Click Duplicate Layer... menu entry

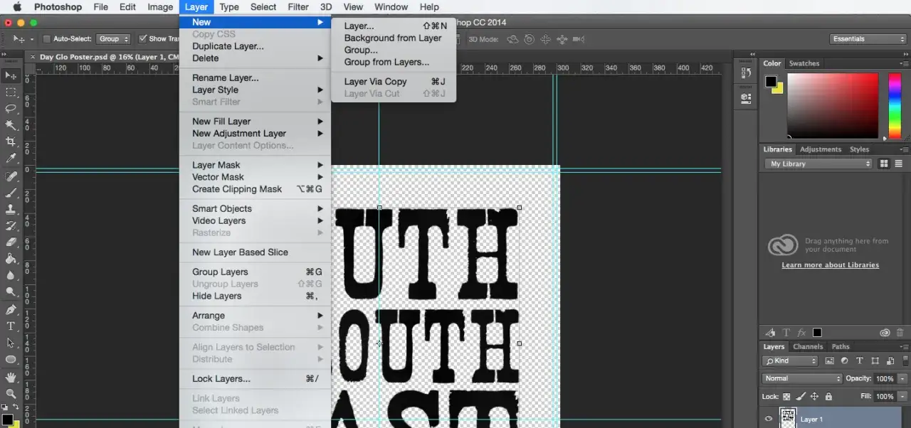pos(228,46)
